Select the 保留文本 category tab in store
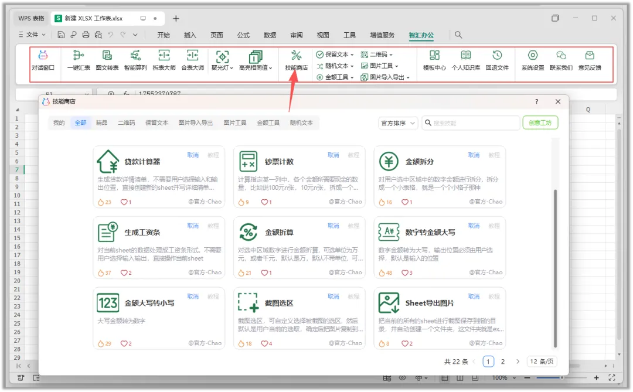Screen dimensions: 633x392 click(x=156, y=122)
